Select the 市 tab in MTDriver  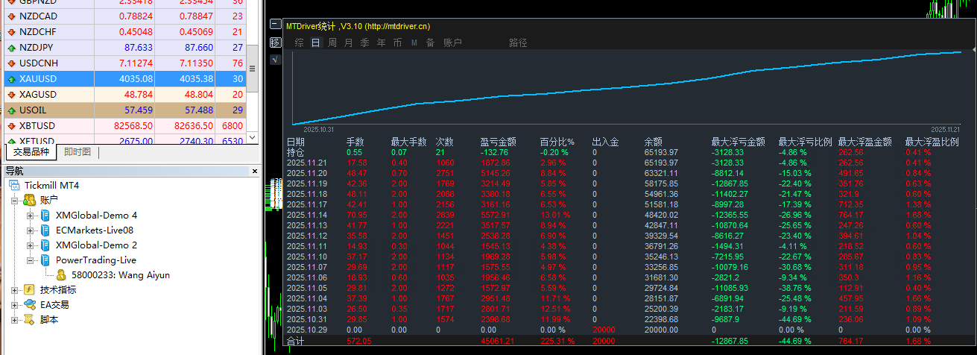tap(397, 43)
